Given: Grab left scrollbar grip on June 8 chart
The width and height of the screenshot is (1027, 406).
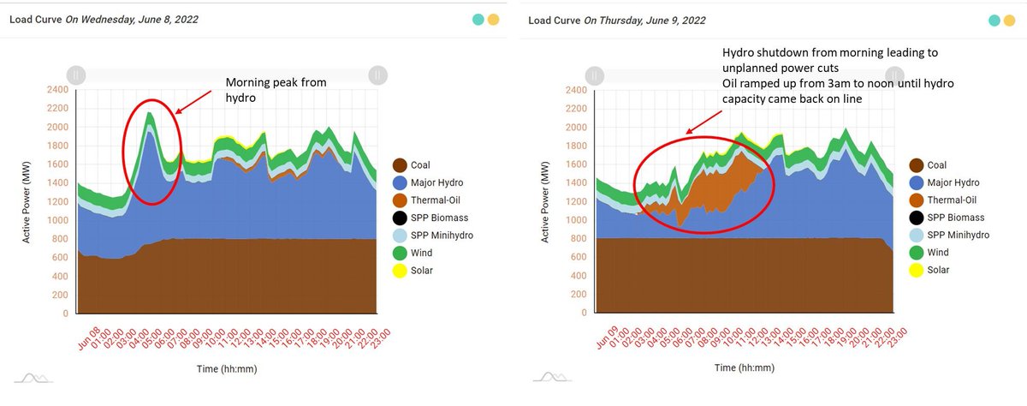Looking at the screenshot, I should (x=76, y=75).
